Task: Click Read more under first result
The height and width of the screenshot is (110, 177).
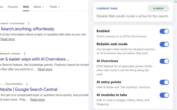Action: (x=8, y=39)
